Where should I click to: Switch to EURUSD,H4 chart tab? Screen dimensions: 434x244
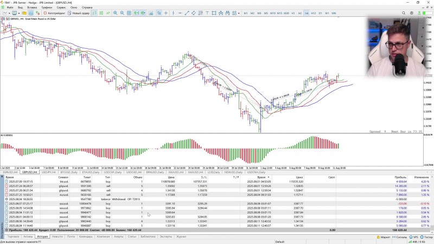point(10,172)
